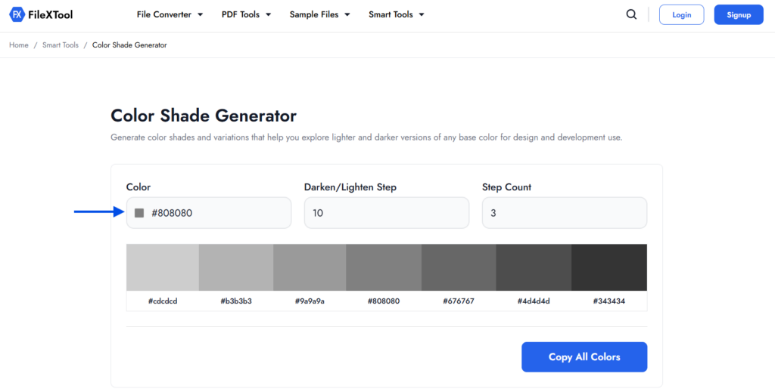Click the Step Count label
This screenshot has height=389, width=775.
click(x=506, y=187)
